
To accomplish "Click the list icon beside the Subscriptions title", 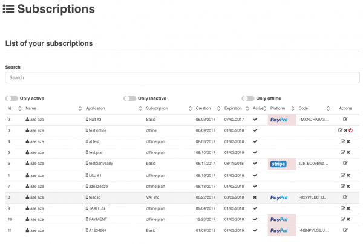I will coord(8,10).
